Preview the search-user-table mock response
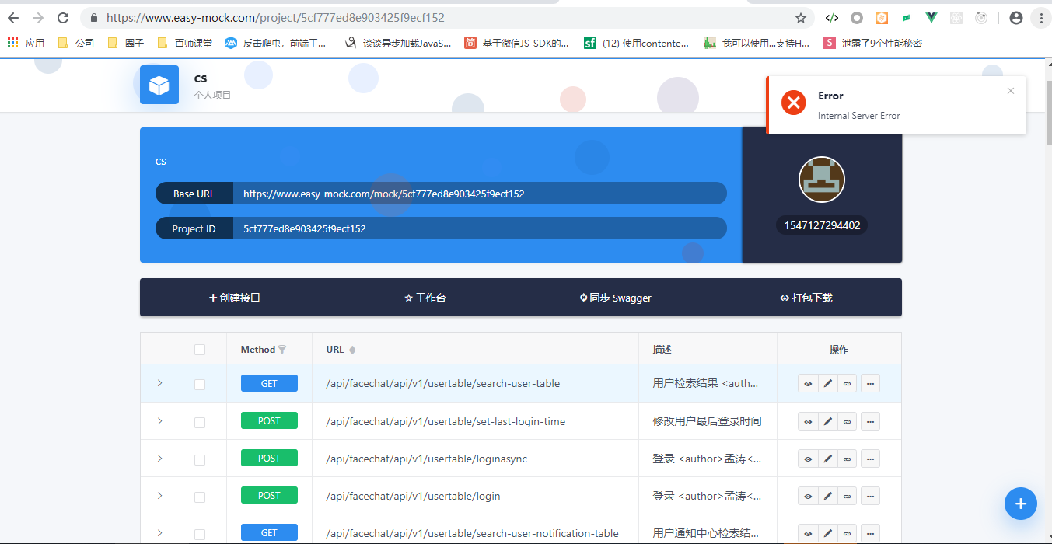Screen dimensions: 1052x544 click(x=807, y=383)
